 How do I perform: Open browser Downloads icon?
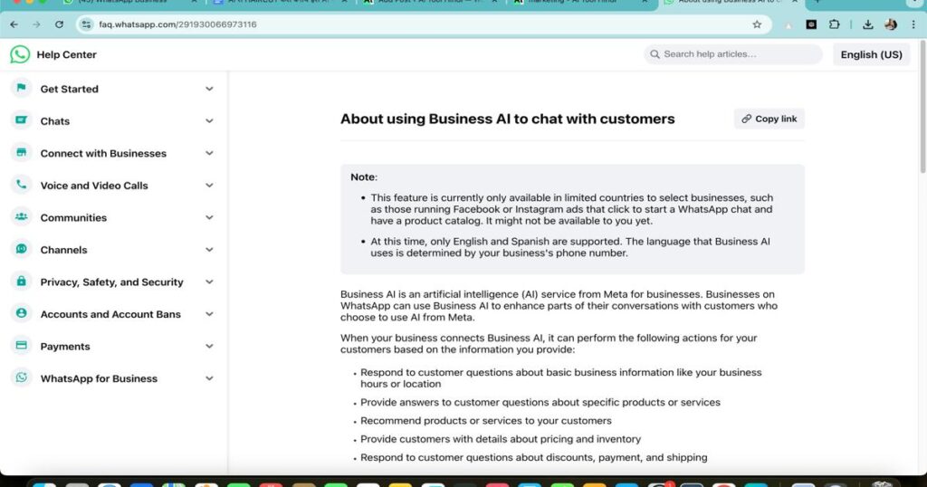point(867,24)
